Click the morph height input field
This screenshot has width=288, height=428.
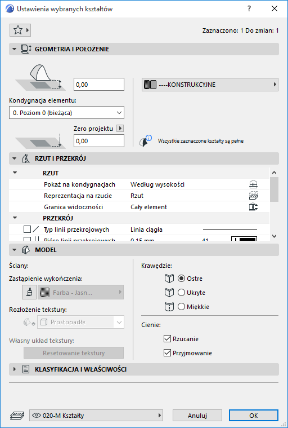click(99, 85)
